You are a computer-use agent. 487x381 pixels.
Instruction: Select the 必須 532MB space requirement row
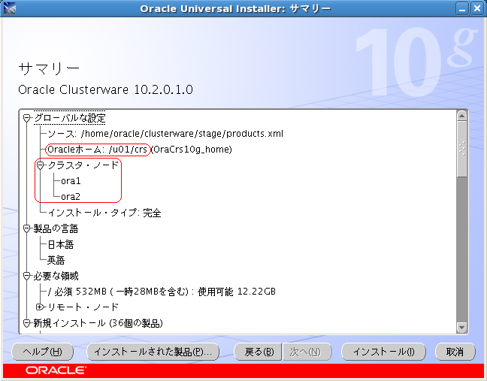162,292
